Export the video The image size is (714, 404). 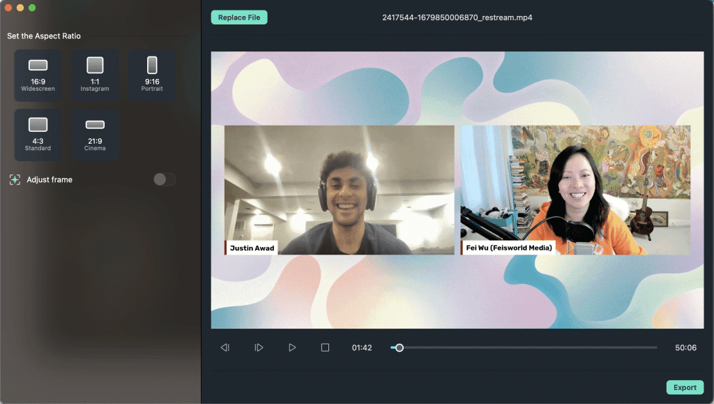(x=685, y=387)
